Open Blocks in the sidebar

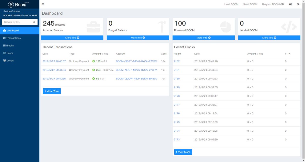point(20,46)
